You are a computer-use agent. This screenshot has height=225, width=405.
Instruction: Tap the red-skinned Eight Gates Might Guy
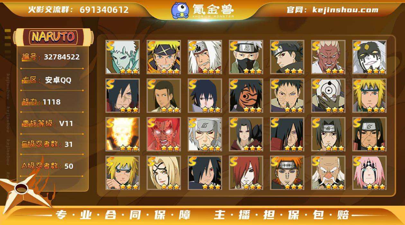coord(164,134)
